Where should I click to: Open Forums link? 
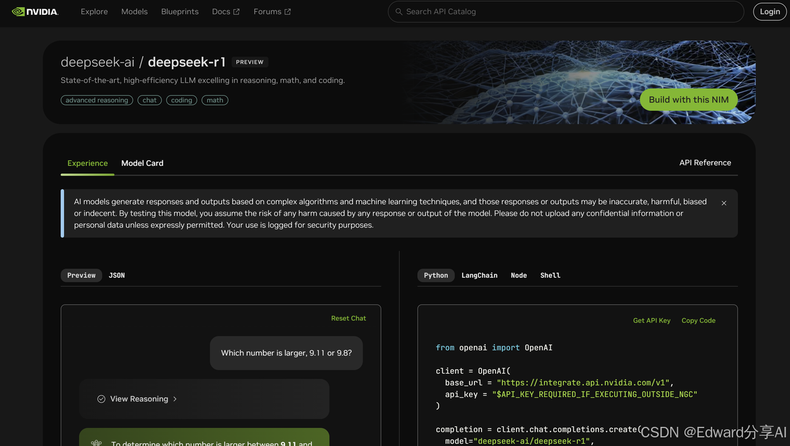click(x=272, y=12)
